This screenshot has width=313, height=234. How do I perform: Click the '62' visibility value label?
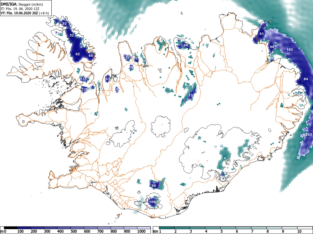tap(78, 54)
